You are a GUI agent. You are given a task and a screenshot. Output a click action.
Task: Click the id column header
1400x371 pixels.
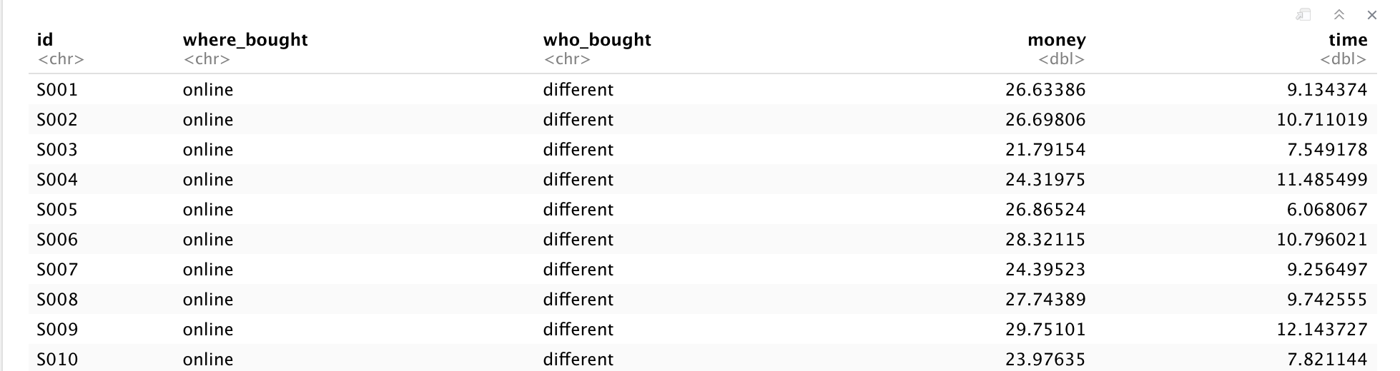click(x=45, y=40)
